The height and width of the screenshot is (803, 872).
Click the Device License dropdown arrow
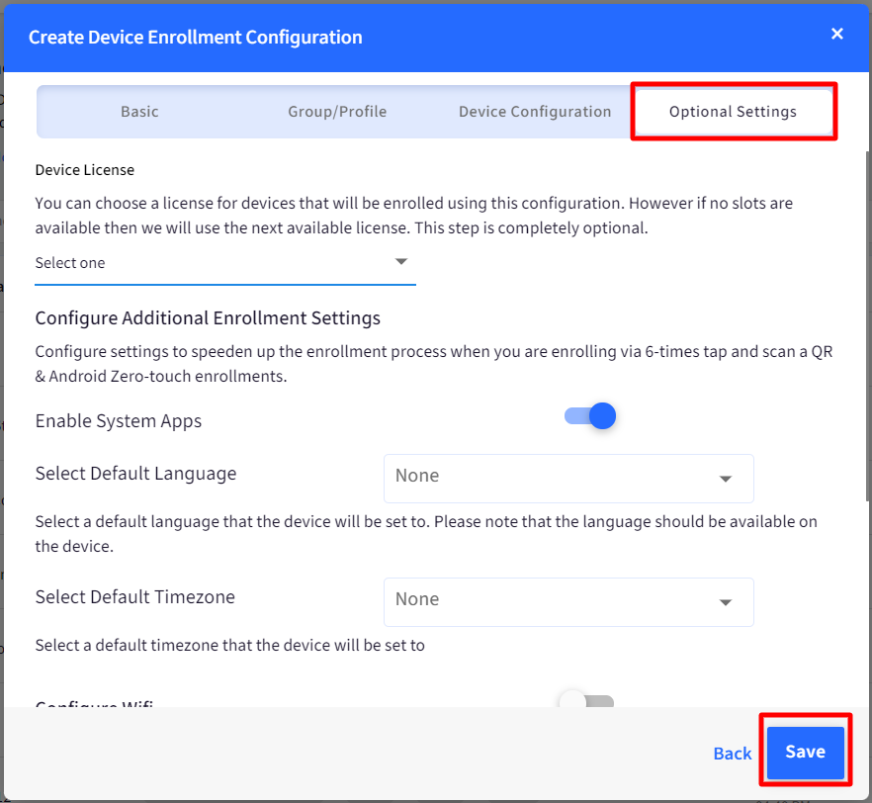401,262
